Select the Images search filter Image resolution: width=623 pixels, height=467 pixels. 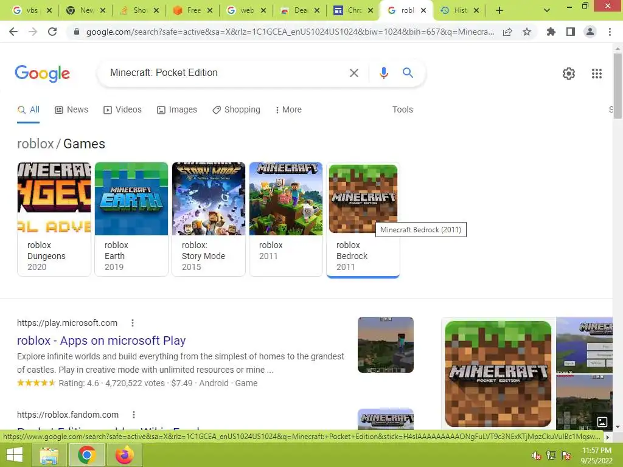coord(177,110)
